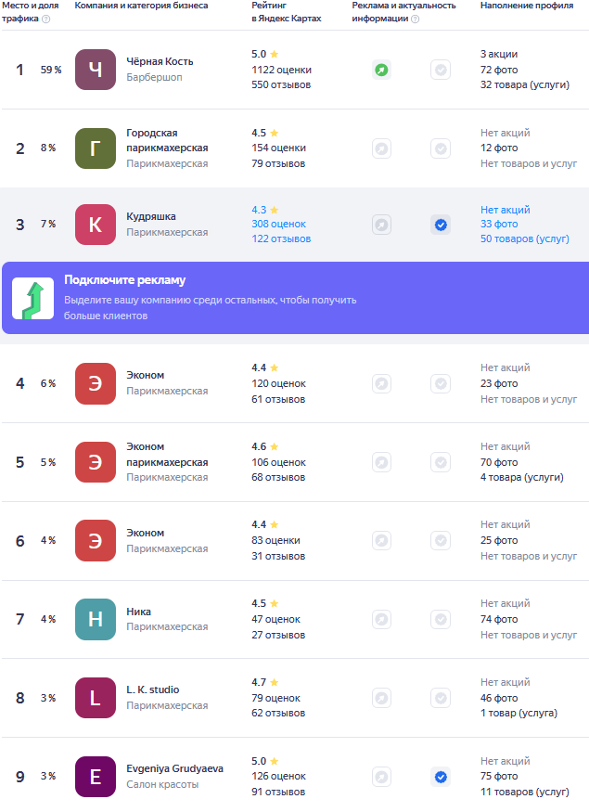Open the 4.3 rating link for Кудряшка
Viewport: 589px width, 812px height.
point(265,210)
